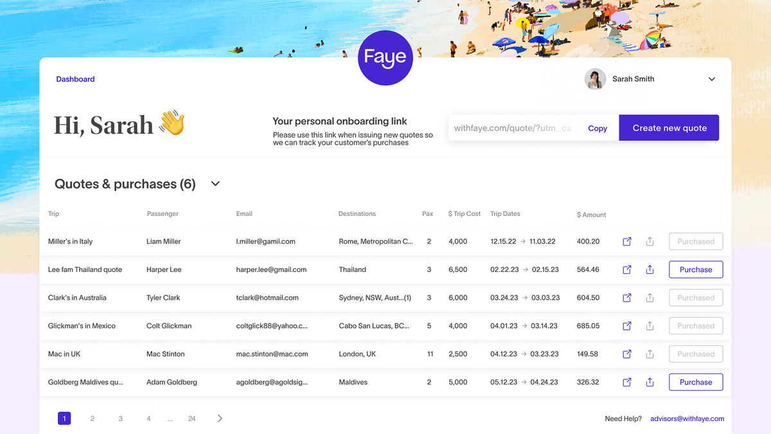Select the Mac in UK trip name
The width and height of the screenshot is (771, 434).
tap(64, 354)
